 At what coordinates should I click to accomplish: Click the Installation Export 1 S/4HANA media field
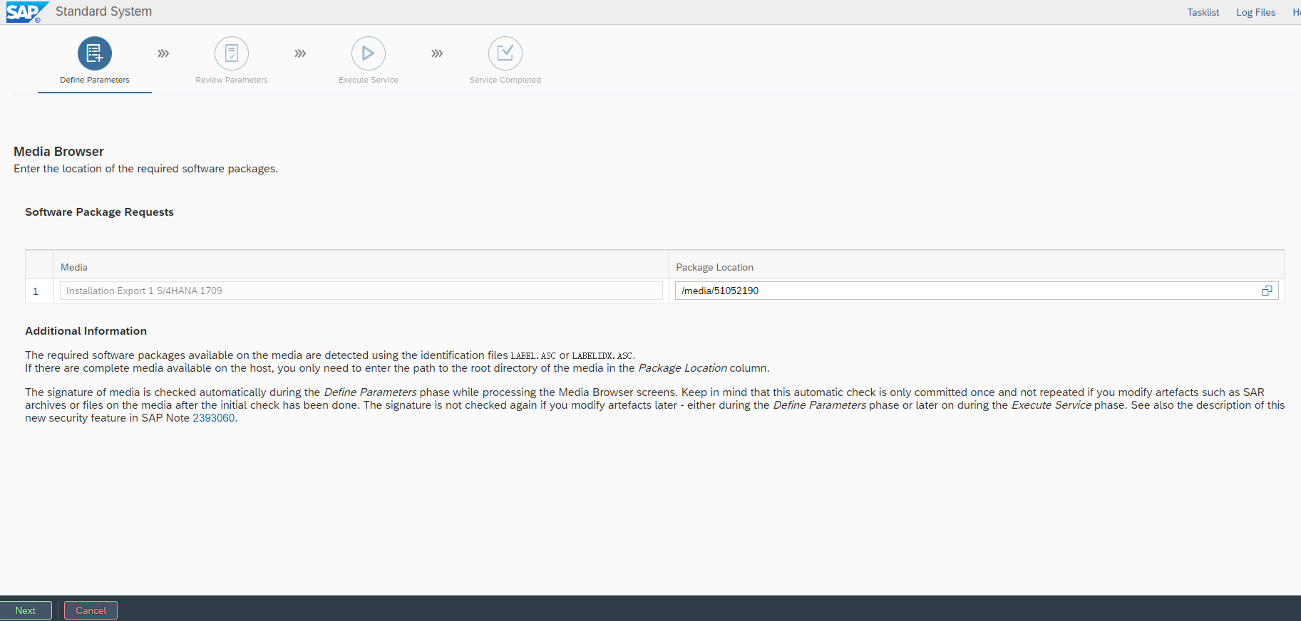[x=361, y=291]
